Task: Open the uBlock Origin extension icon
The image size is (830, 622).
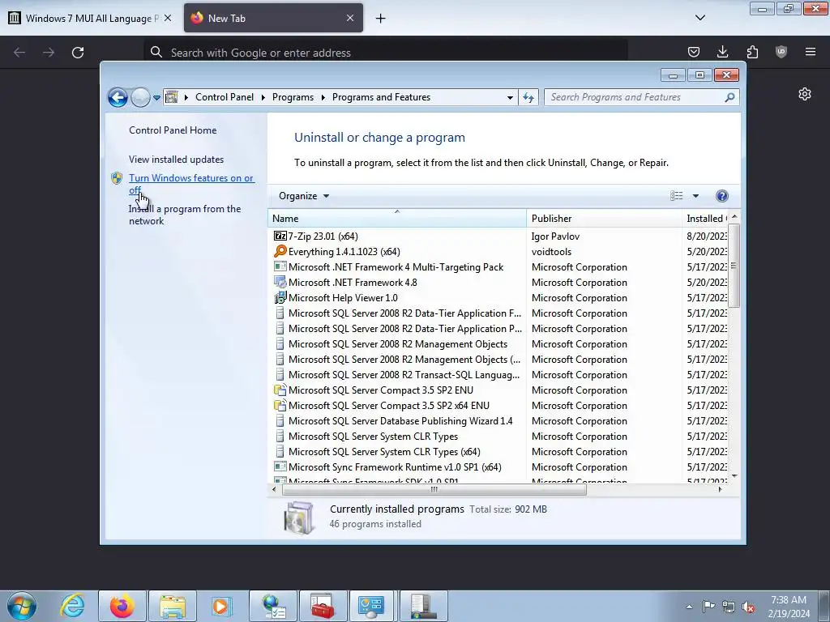Action: 781,52
